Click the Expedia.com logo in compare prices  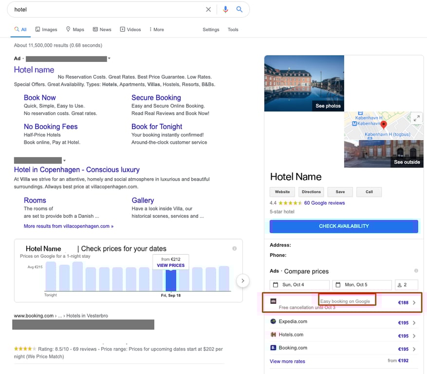click(x=274, y=321)
